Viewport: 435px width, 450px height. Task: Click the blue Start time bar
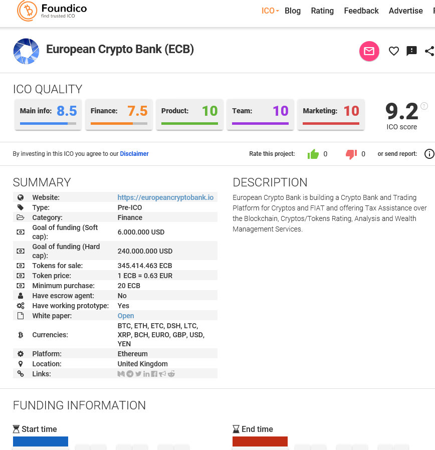coord(41,441)
